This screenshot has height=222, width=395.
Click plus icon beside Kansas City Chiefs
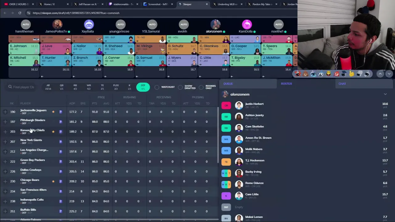pyautogui.click(x=5, y=132)
